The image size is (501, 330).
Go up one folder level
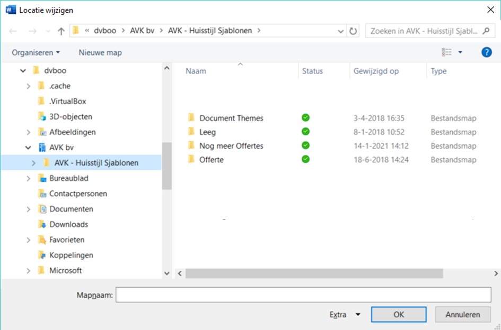pos(61,31)
